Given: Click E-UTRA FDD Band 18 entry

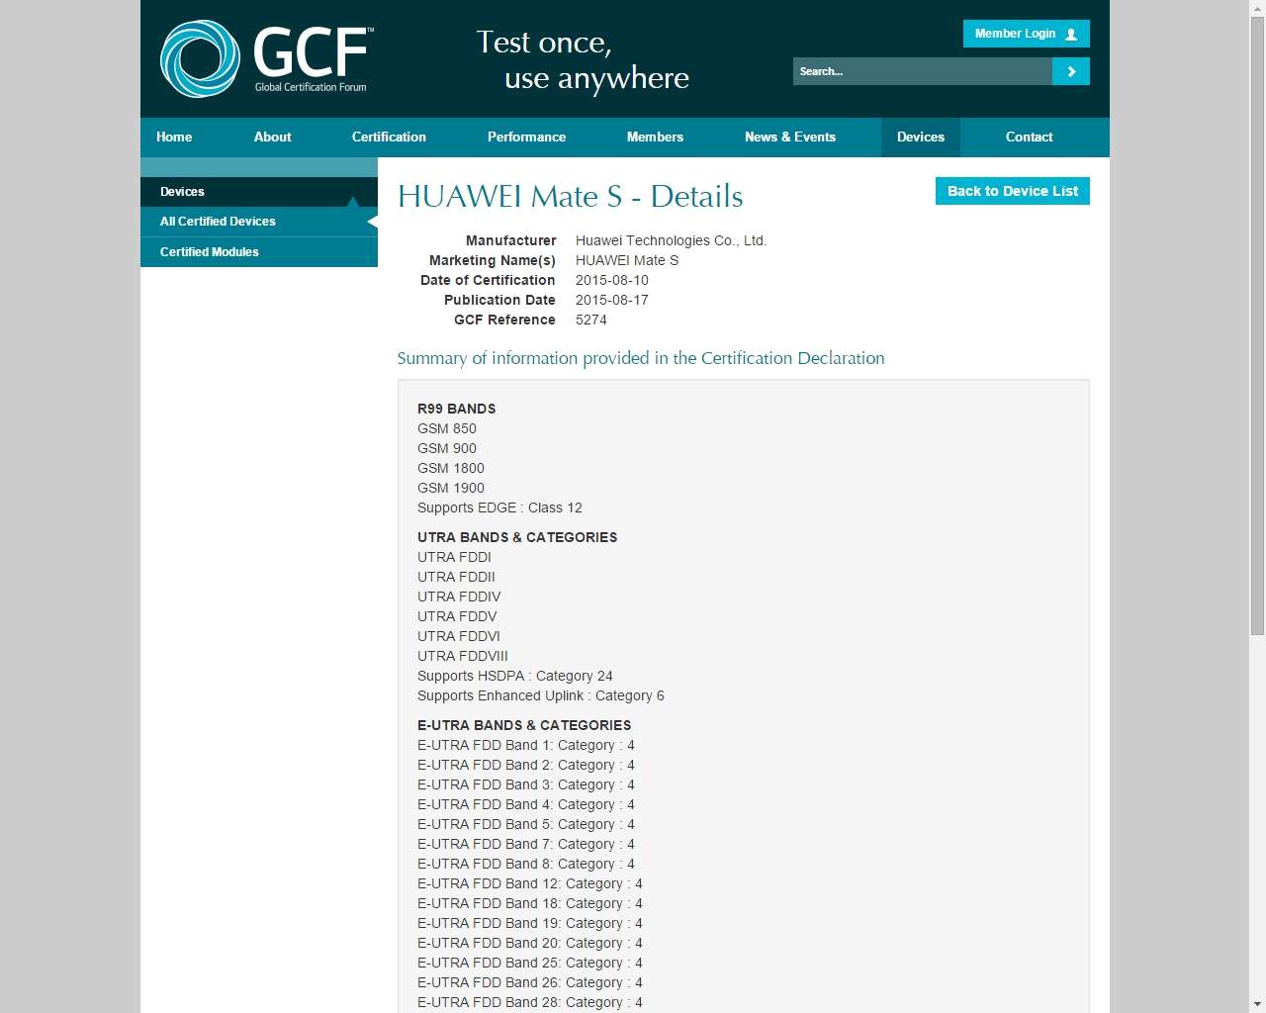Looking at the screenshot, I should [x=530, y=903].
